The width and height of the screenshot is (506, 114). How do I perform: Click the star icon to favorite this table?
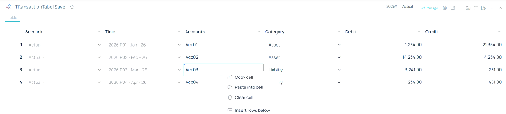pyautogui.click(x=72, y=7)
